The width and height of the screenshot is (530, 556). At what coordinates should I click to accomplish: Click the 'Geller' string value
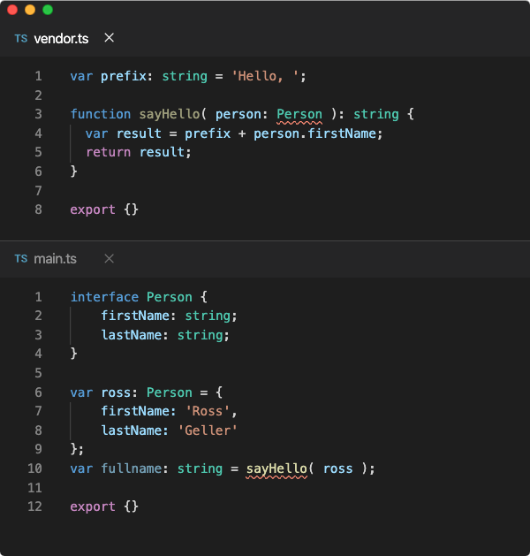click(208, 430)
